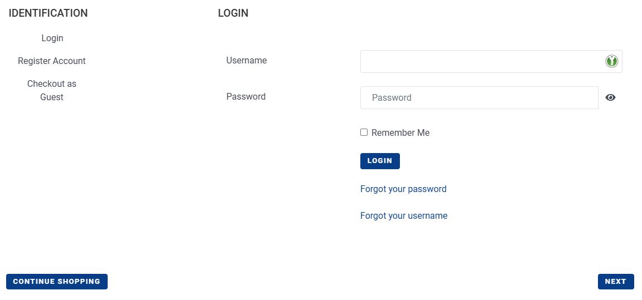Viewport: 642px width, 300px height.
Task: Enable the Remember Me checkbox
Action: point(364,132)
